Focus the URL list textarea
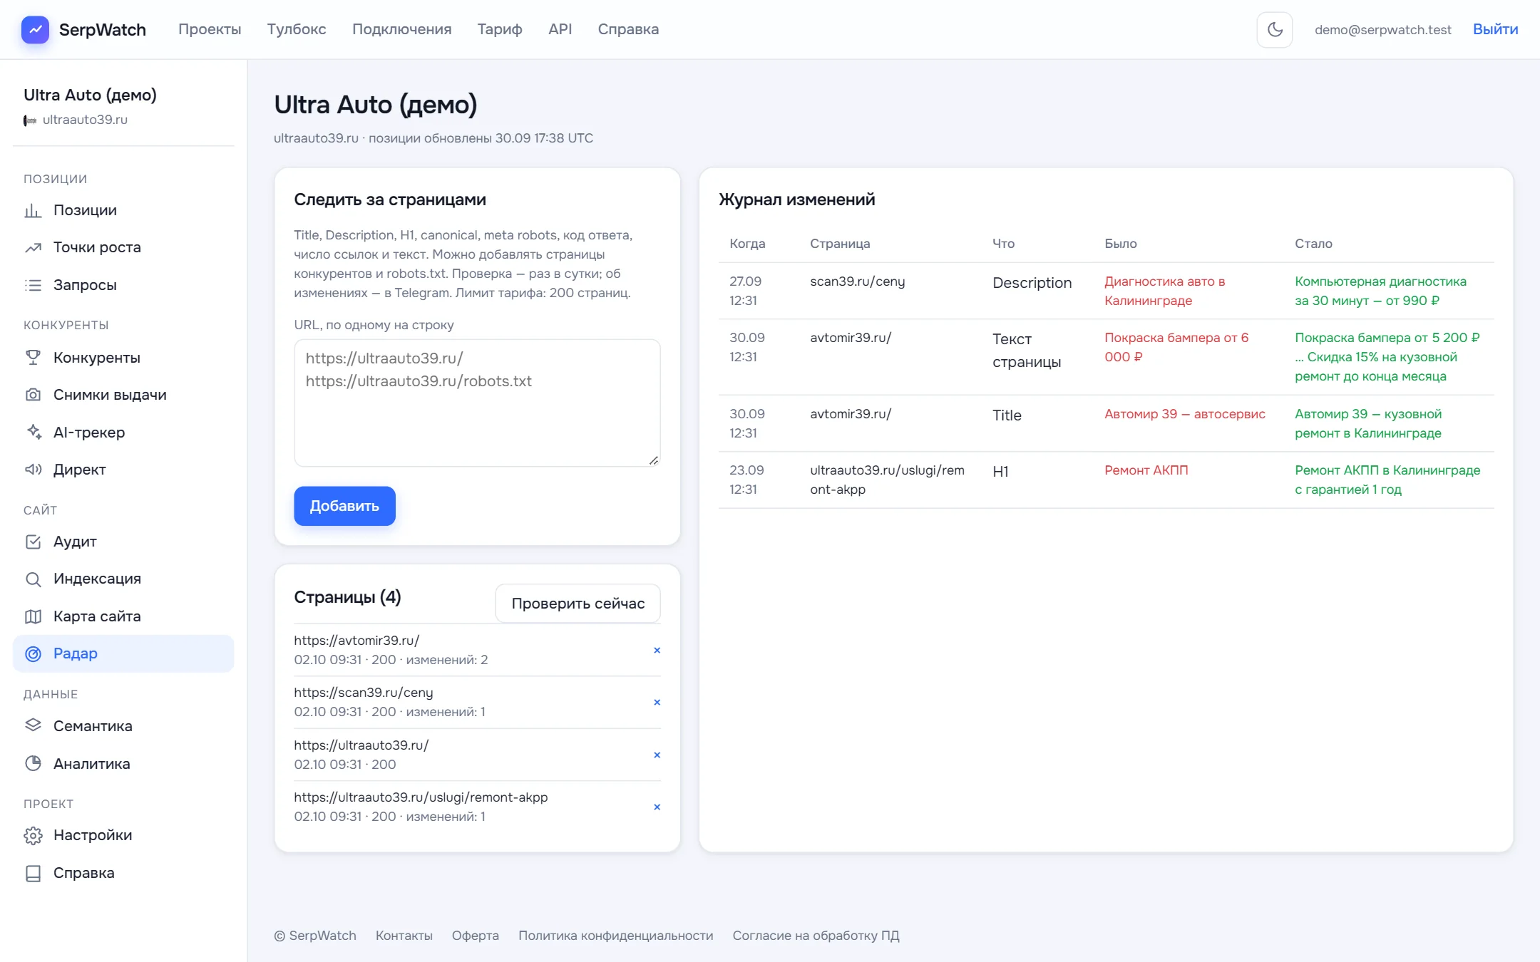This screenshot has width=1540, height=962. coord(477,403)
